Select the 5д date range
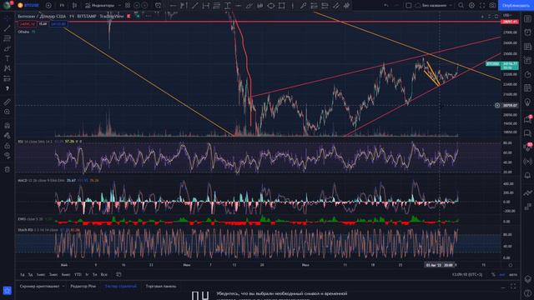This screenshot has height=300, width=534. coord(30,274)
